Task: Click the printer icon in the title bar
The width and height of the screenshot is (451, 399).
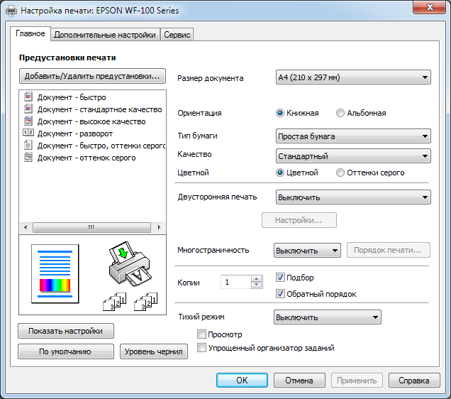Action: [11, 11]
